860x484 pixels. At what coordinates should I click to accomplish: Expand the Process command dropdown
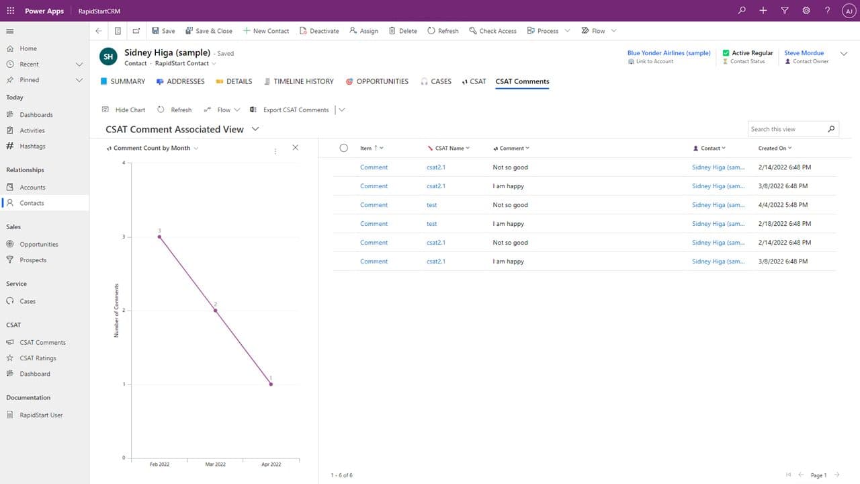[567, 31]
